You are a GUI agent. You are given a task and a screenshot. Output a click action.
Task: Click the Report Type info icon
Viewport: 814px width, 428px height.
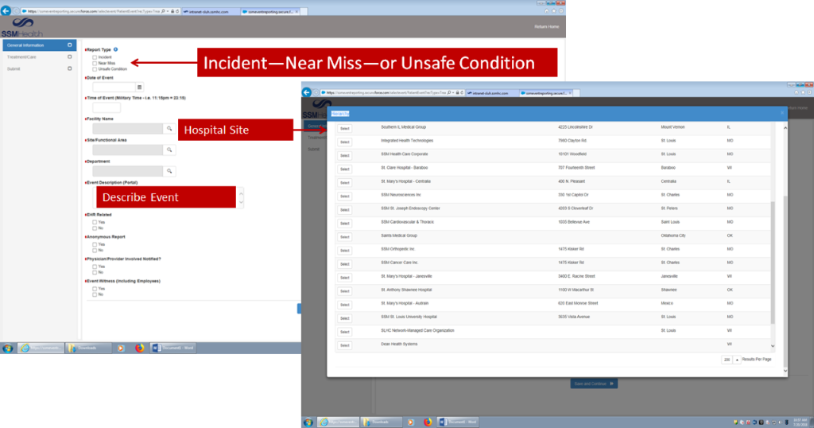pos(116,49)
